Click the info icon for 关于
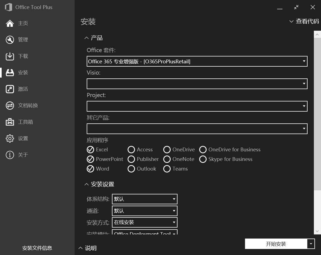The height and width of the screenshot is (255, 321). point(10,155)
